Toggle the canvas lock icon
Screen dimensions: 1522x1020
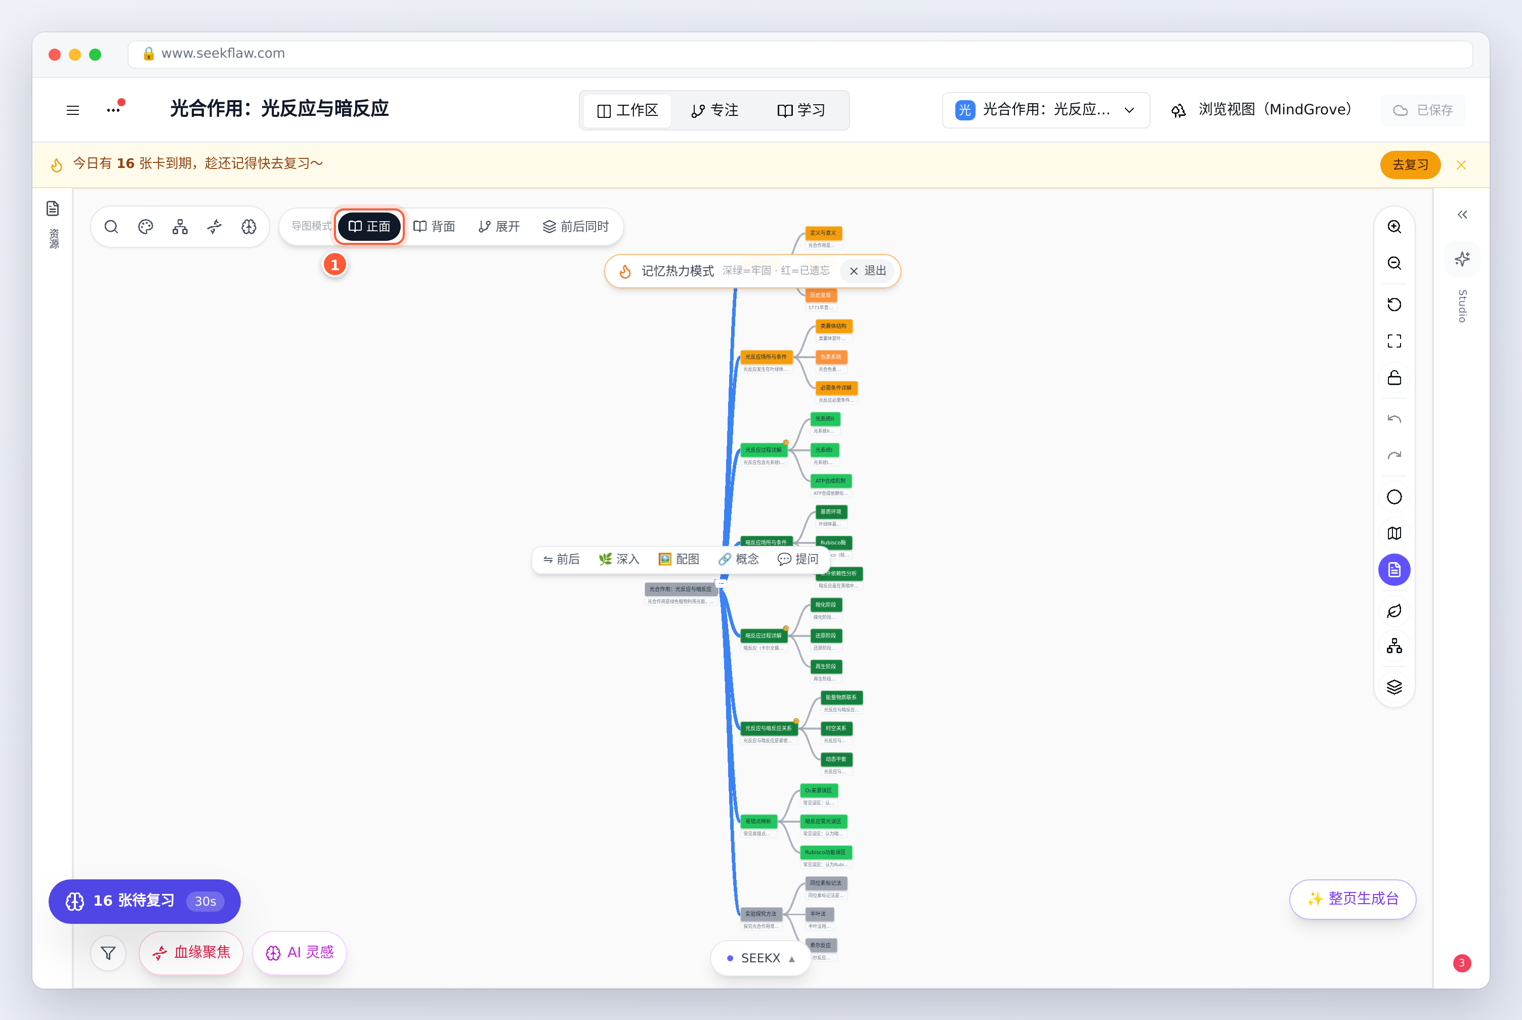pos(1394,377)
